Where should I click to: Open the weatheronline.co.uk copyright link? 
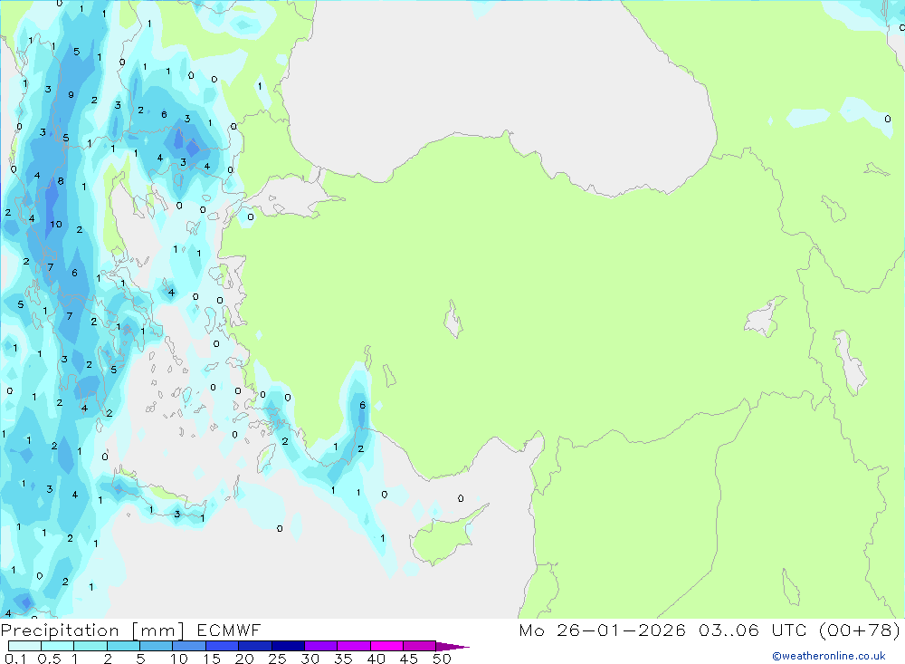click(829, 656)
